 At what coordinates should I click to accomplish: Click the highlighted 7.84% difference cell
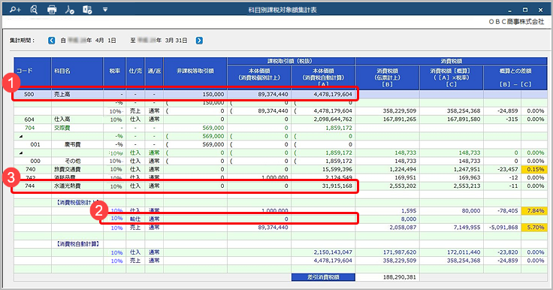534,210
